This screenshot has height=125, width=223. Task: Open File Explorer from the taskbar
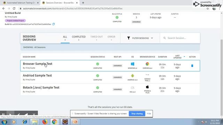point(35,122)
